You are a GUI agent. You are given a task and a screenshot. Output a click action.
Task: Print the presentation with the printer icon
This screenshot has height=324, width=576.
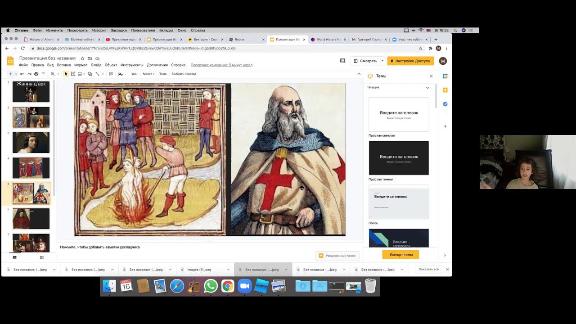coord(36,74)
